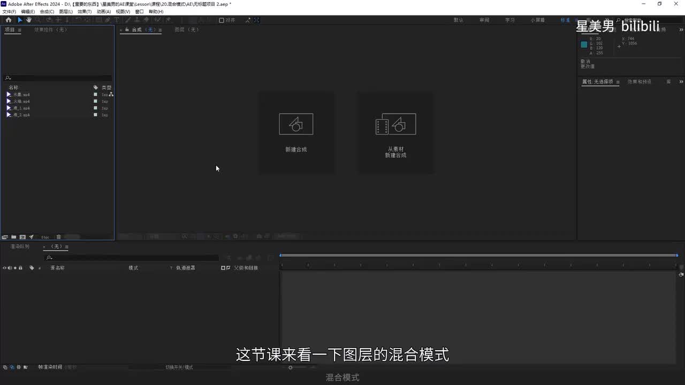Click label color box of 水墨.mp4
Viewport: 685px width, 385px height.
[x=95, y=94]
